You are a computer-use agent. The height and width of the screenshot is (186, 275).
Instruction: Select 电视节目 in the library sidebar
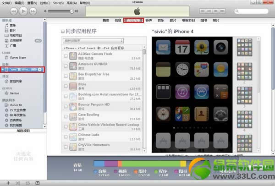coord(16,36)
